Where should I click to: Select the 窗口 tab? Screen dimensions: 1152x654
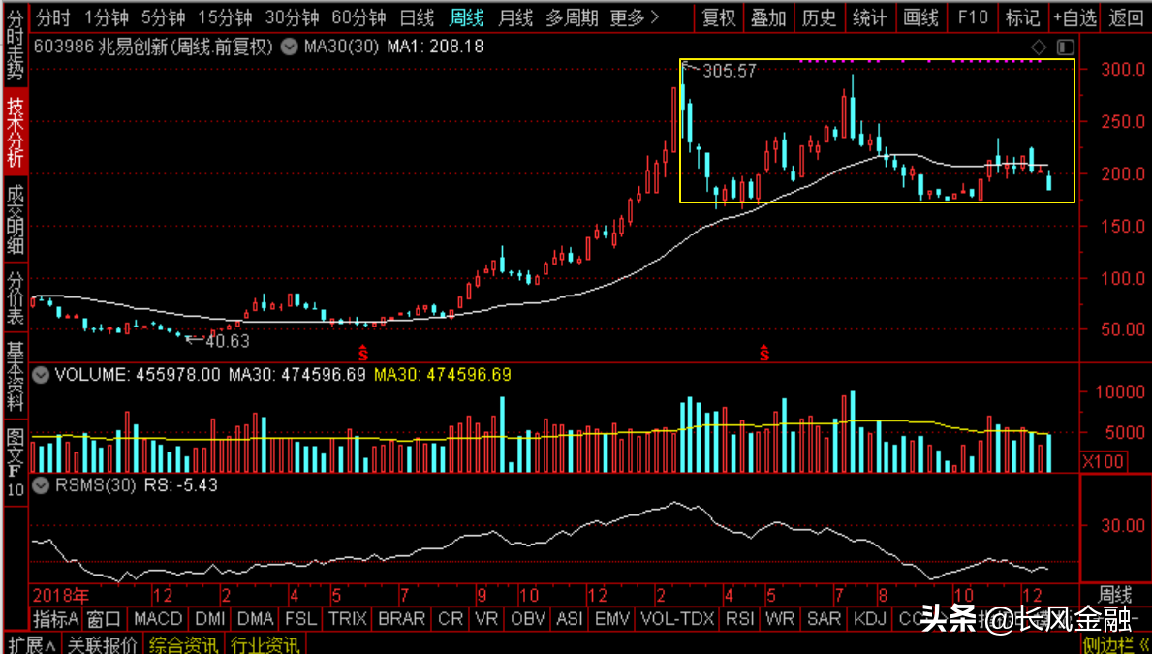coord(104,619)
